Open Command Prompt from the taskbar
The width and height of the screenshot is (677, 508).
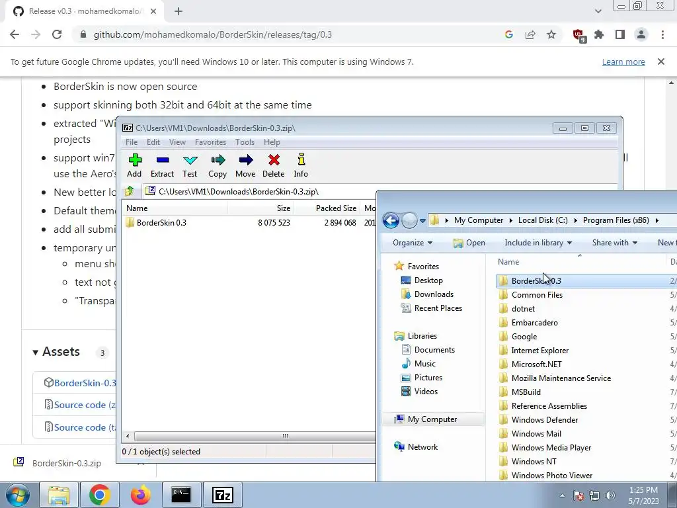[x=181, y=495]
